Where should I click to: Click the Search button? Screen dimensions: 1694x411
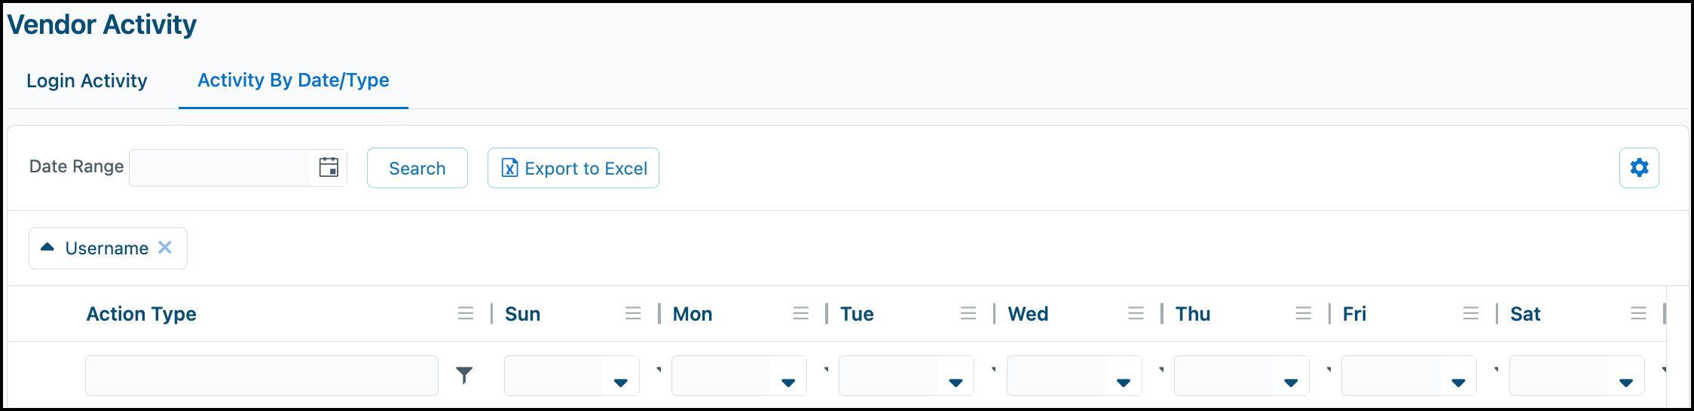(x=417, y=168)
